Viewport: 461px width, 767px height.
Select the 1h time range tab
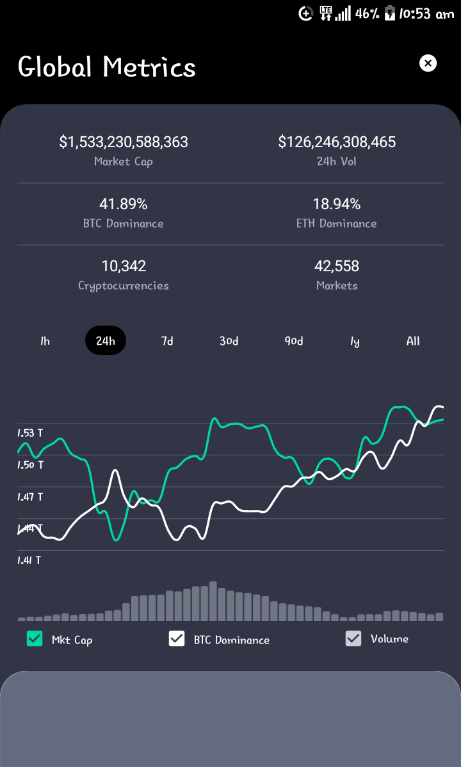[45, 341]
